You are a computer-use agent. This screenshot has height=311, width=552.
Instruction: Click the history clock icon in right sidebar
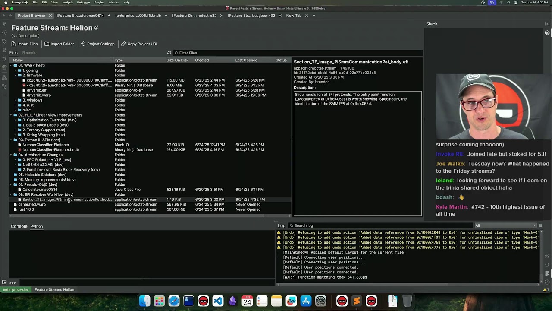(x=547, y=282)
